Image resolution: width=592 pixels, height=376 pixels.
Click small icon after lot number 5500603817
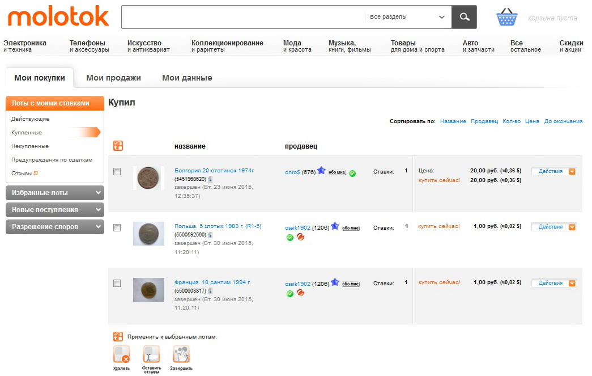coord(210,291)
